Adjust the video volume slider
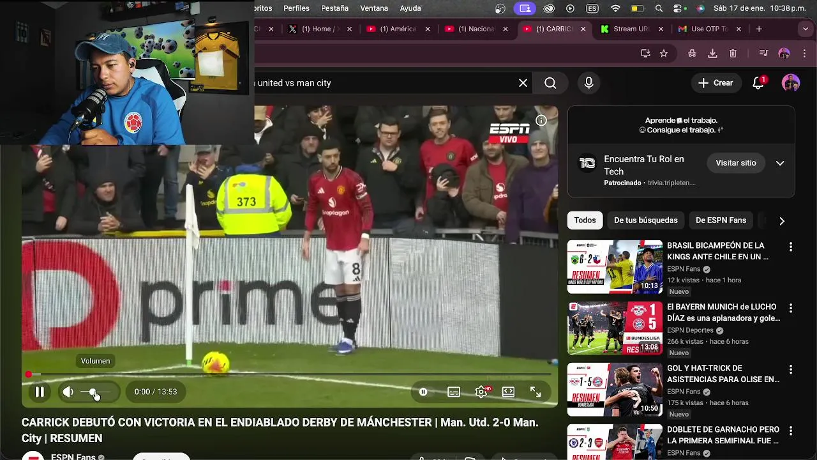The height and width of the screenshot is (460, 817). 96,392
